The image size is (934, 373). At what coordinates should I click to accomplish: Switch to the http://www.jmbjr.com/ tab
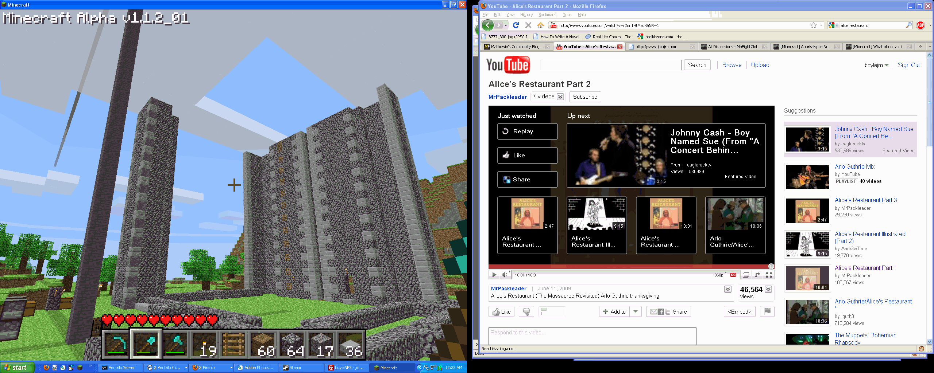[x=661, y=47]
